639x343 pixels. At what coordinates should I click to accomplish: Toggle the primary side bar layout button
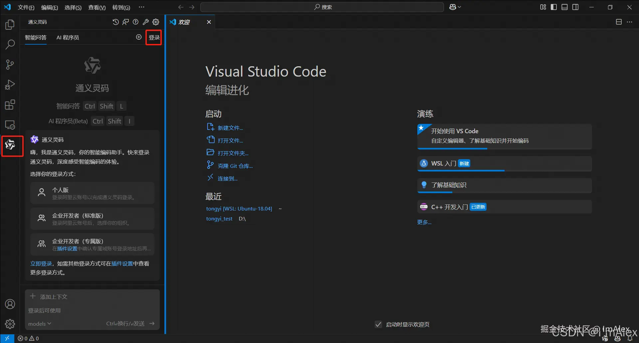554,7
